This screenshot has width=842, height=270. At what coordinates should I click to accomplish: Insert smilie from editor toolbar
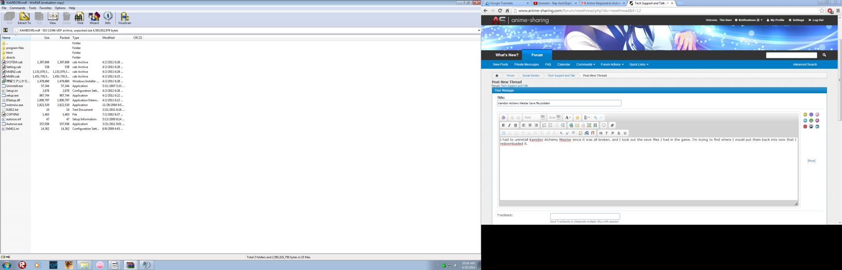578,117
